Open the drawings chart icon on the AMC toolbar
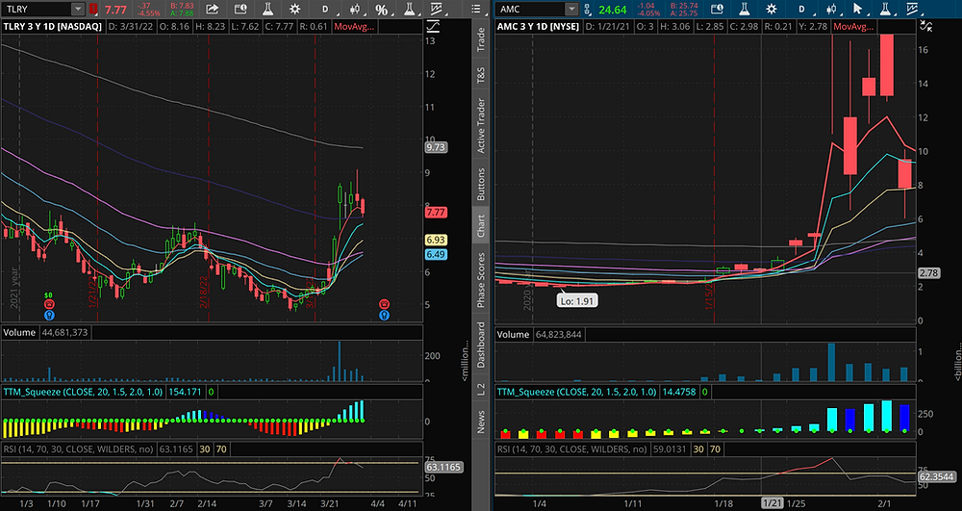The height and width of the screenshot is (511, 962). (x=912, y=10)
